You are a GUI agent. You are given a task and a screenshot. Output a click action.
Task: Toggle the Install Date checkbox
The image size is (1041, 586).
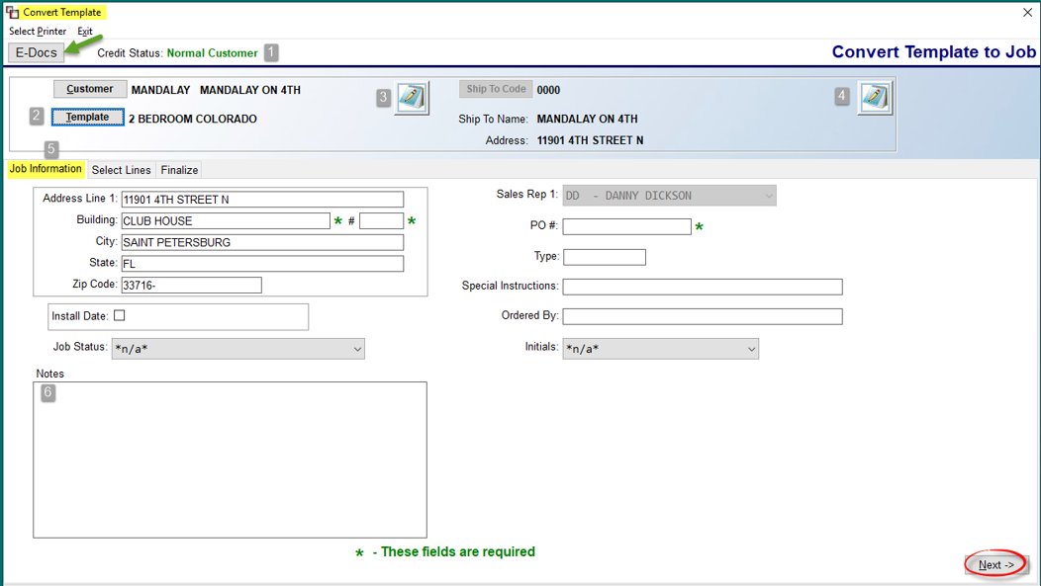coord(120,315)
